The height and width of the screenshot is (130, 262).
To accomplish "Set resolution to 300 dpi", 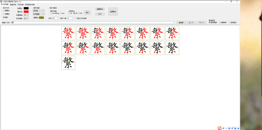I will coord(75,13).
